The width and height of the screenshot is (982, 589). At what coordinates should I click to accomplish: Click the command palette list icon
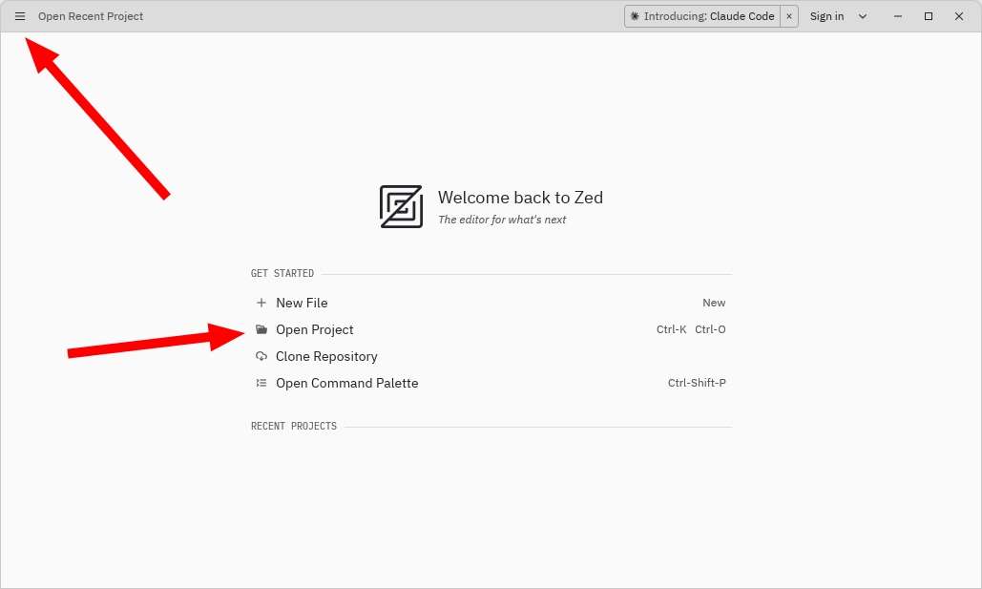click(261, 383)
